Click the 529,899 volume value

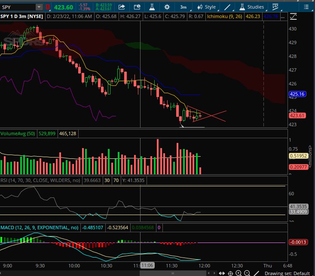tap(47, 133)
